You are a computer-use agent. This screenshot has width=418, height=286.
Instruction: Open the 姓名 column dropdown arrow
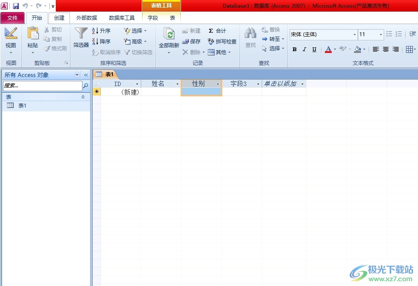[177, 84]
